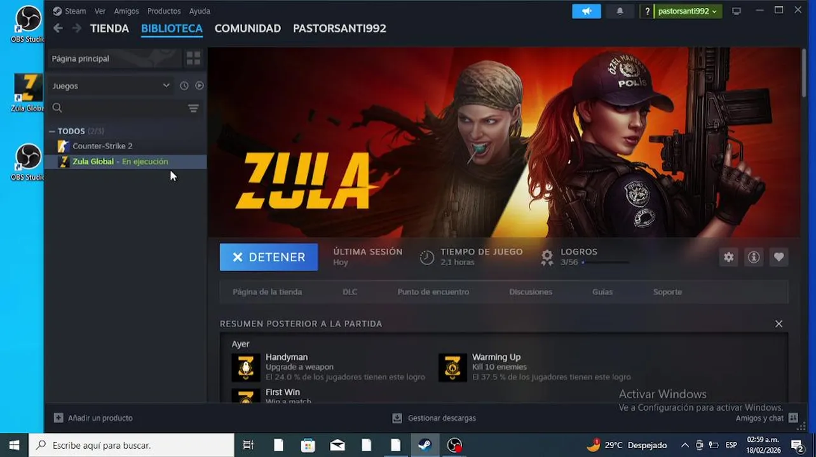Open Zula game settings gear icon
This screenshot has height=457, width=816.
728,257
